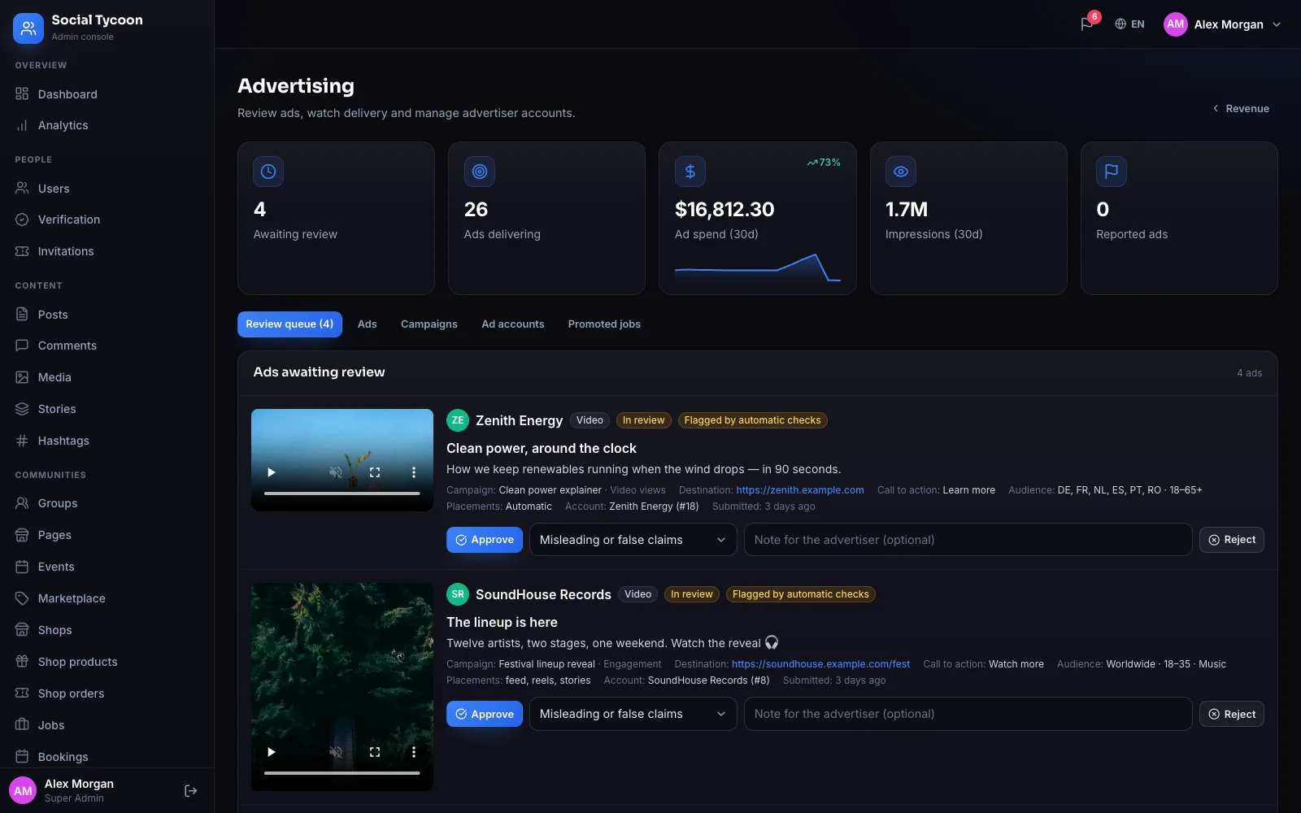Open Dashboard in the sidebar
Image resolution: width=1301 pixels, height=813 pixels.
107,94
